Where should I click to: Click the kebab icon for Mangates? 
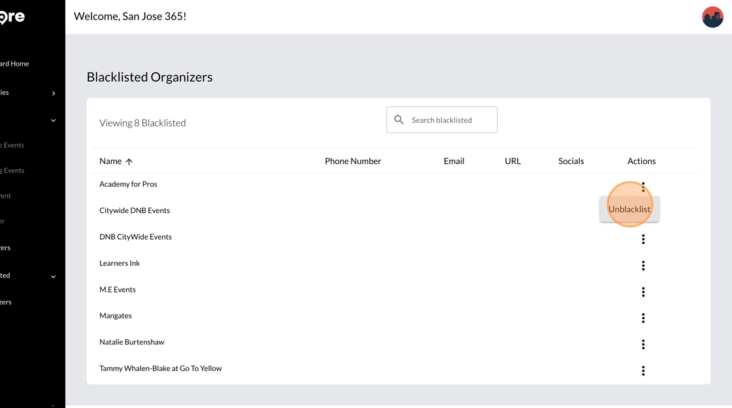point(643,318)
